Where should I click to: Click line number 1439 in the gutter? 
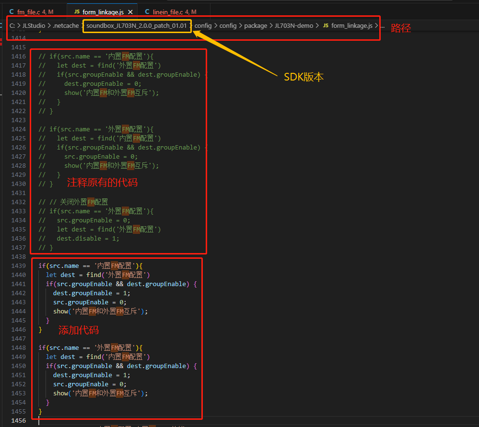(18, 265)
